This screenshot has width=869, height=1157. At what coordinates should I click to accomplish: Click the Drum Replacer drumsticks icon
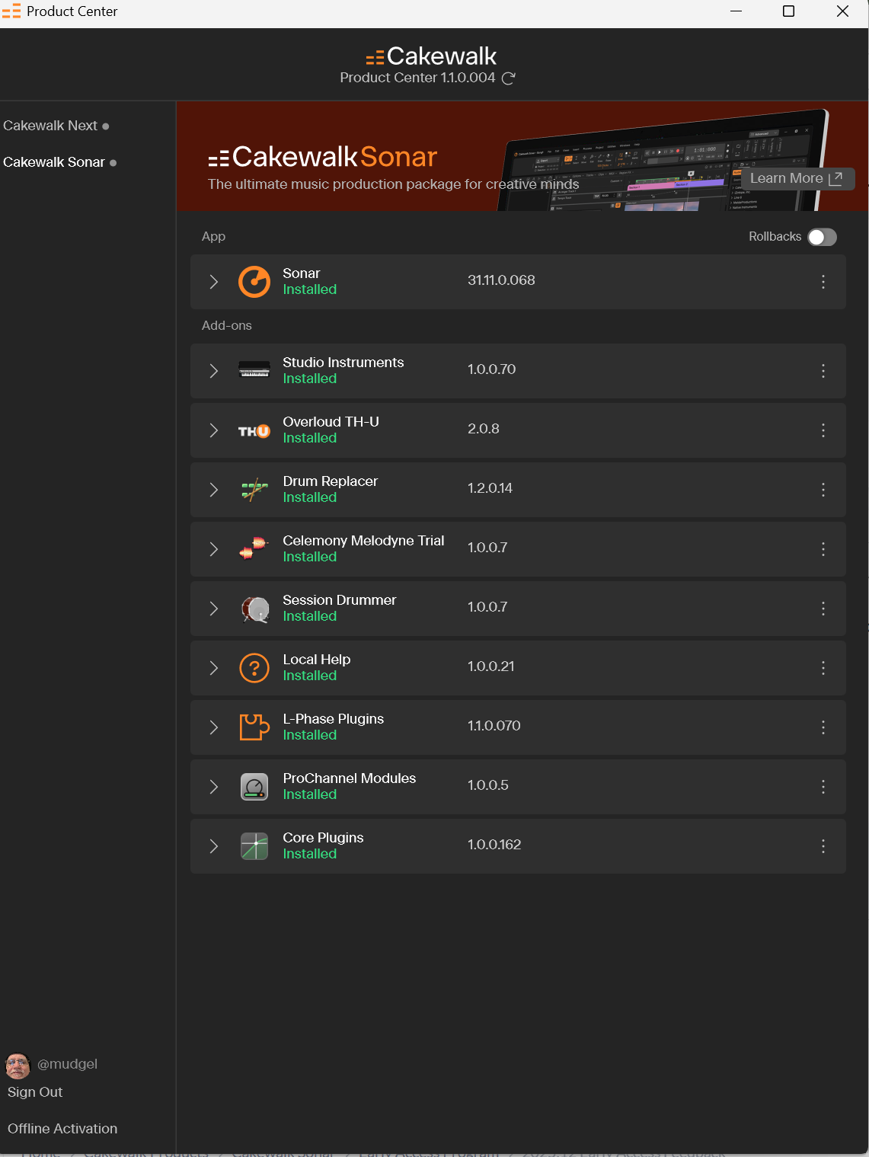point(254,490)
